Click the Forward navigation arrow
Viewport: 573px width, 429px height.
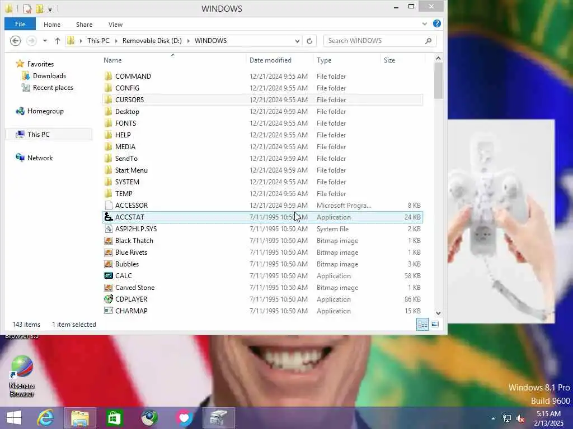tap(31, 40)
